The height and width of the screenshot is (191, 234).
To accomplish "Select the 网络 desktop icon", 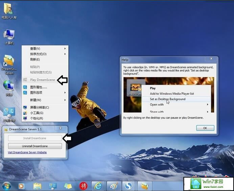I will pyautogui.click(x=9, y=88).
